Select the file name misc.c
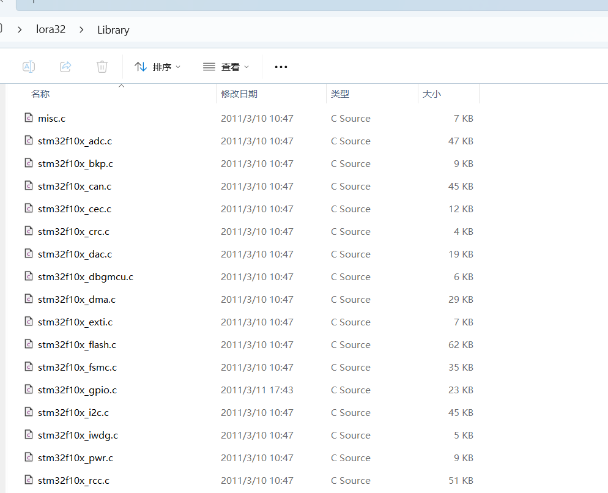This screenshot has width=608, height=493. (51, 118)
